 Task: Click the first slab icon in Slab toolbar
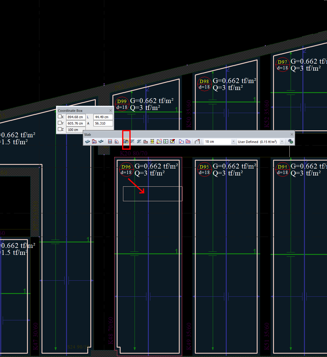point(87,142)
